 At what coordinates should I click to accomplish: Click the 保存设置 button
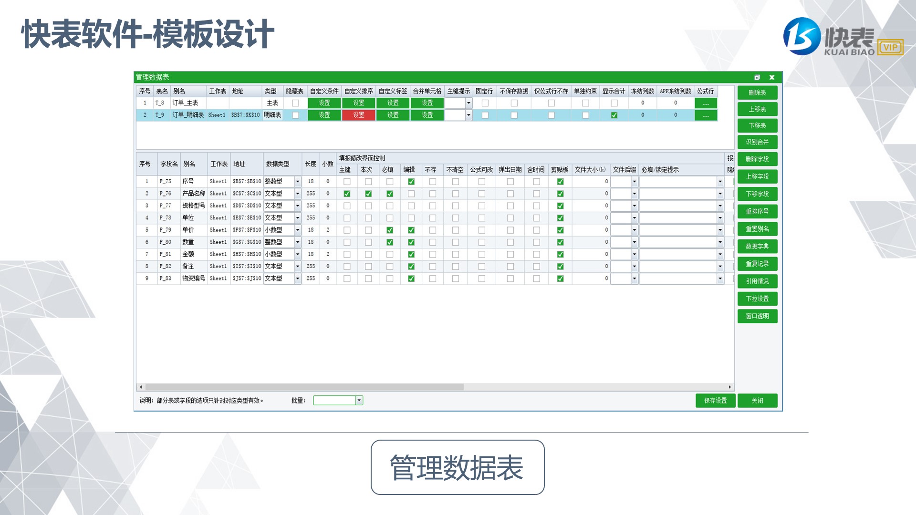715,401
